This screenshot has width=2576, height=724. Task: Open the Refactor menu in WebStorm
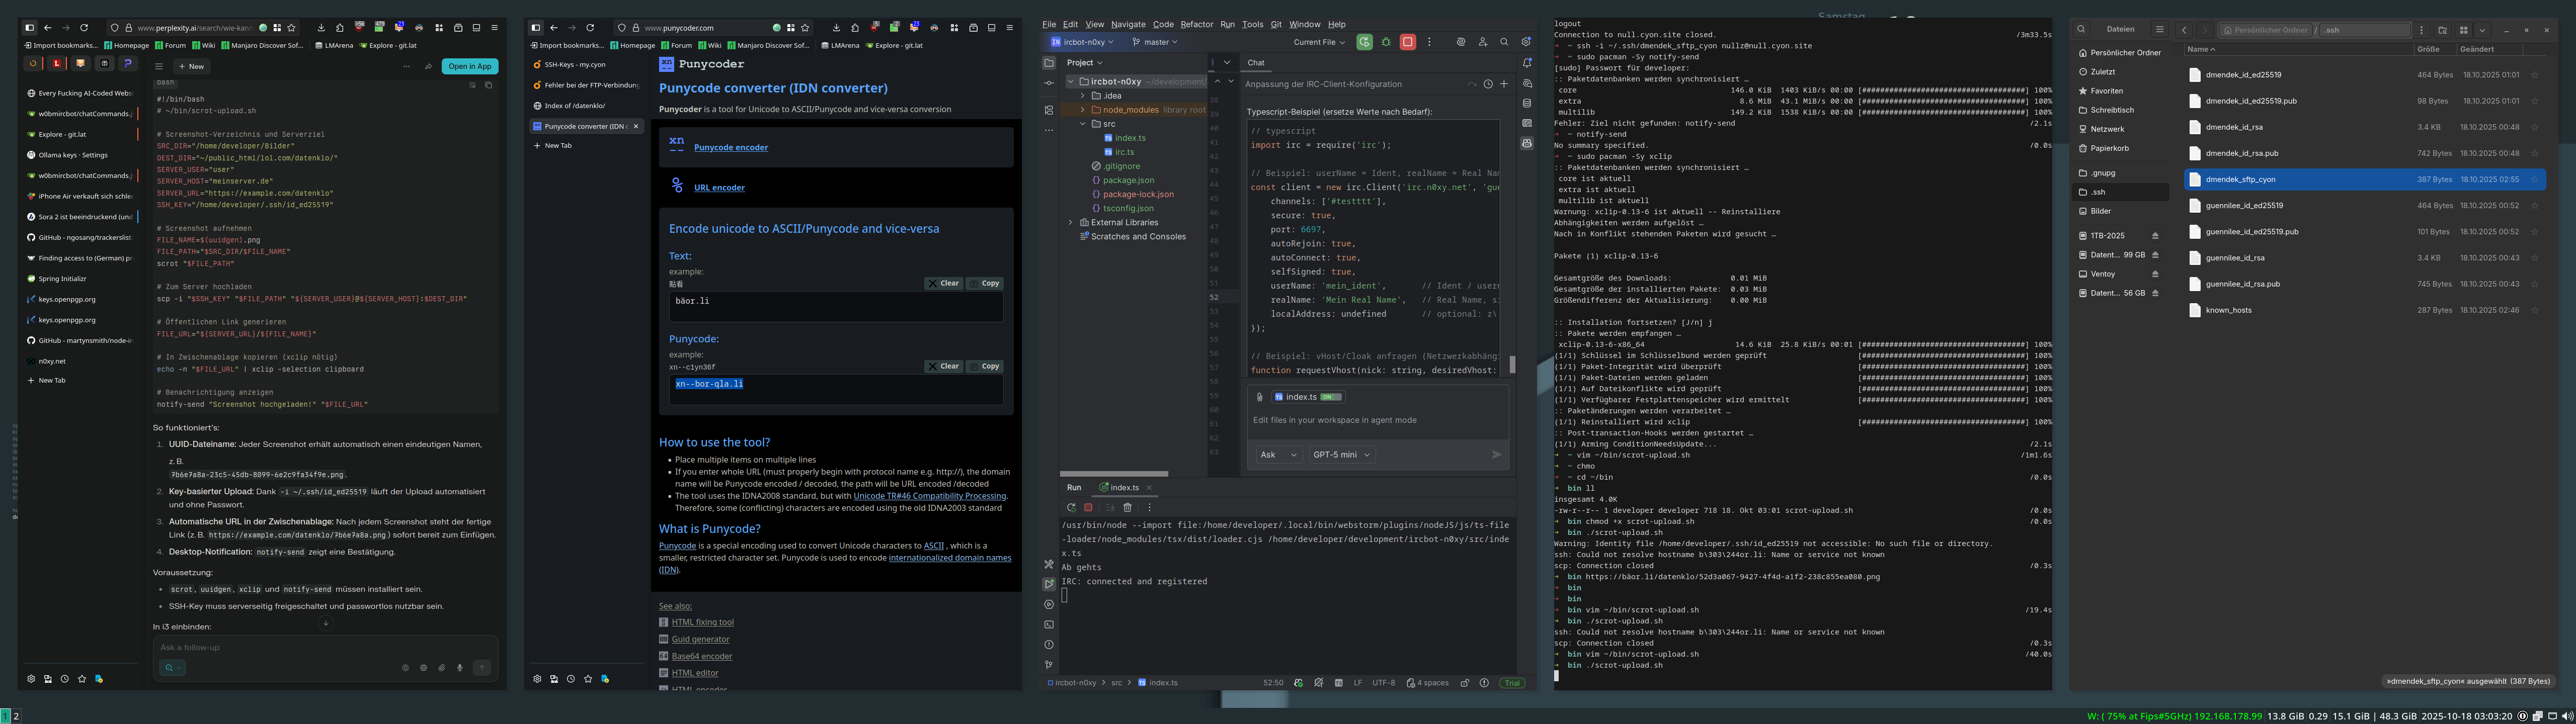pyautogui.click(x=1196, y=24)
